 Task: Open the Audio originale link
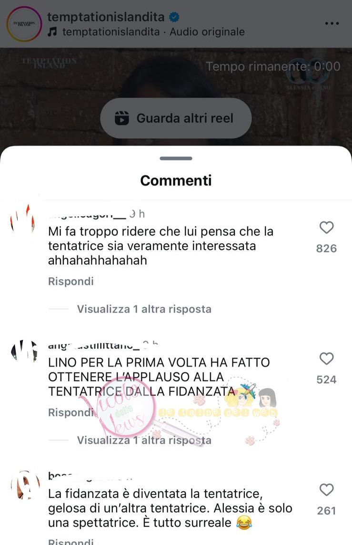[x=207, y=32]
